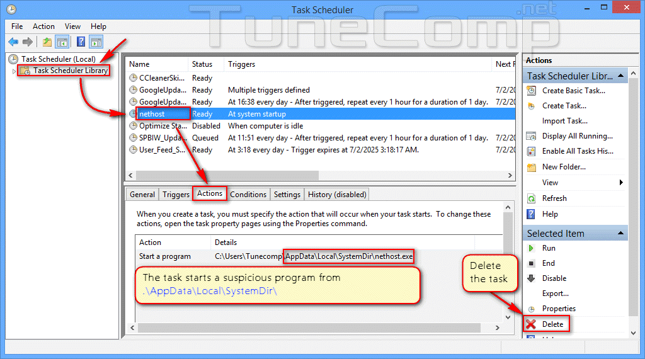Click the nethost.exe path details cell
This screenshot has width=645, height=359.
(x=314, y=256)
